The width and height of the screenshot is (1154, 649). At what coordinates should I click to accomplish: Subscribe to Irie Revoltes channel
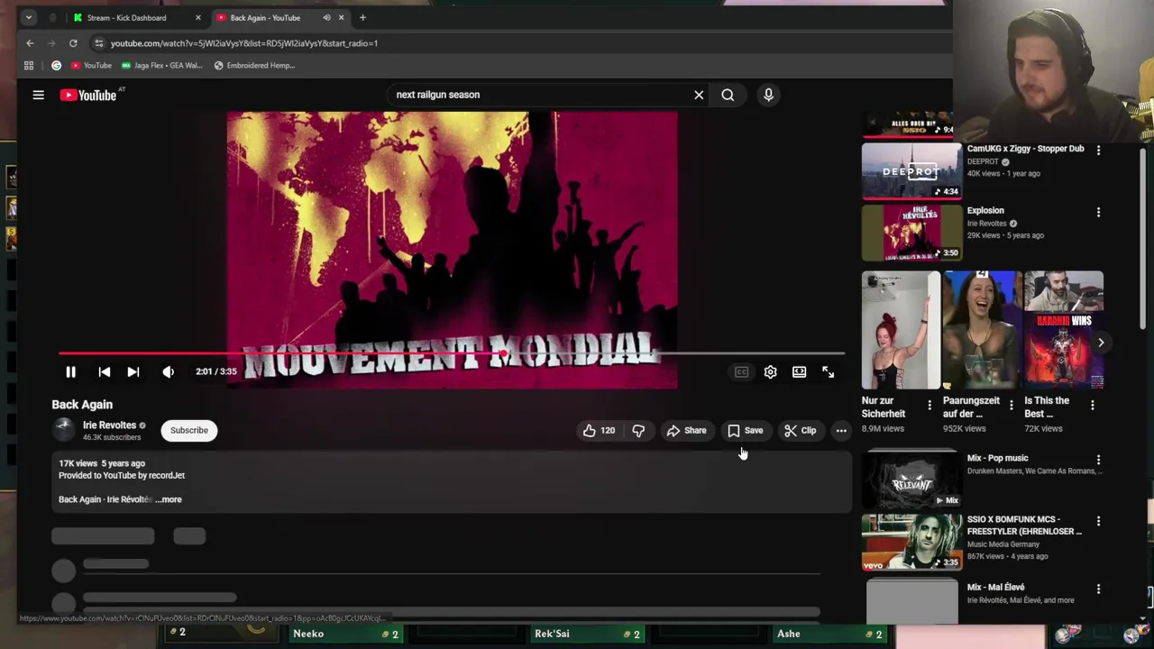[189, 430]
